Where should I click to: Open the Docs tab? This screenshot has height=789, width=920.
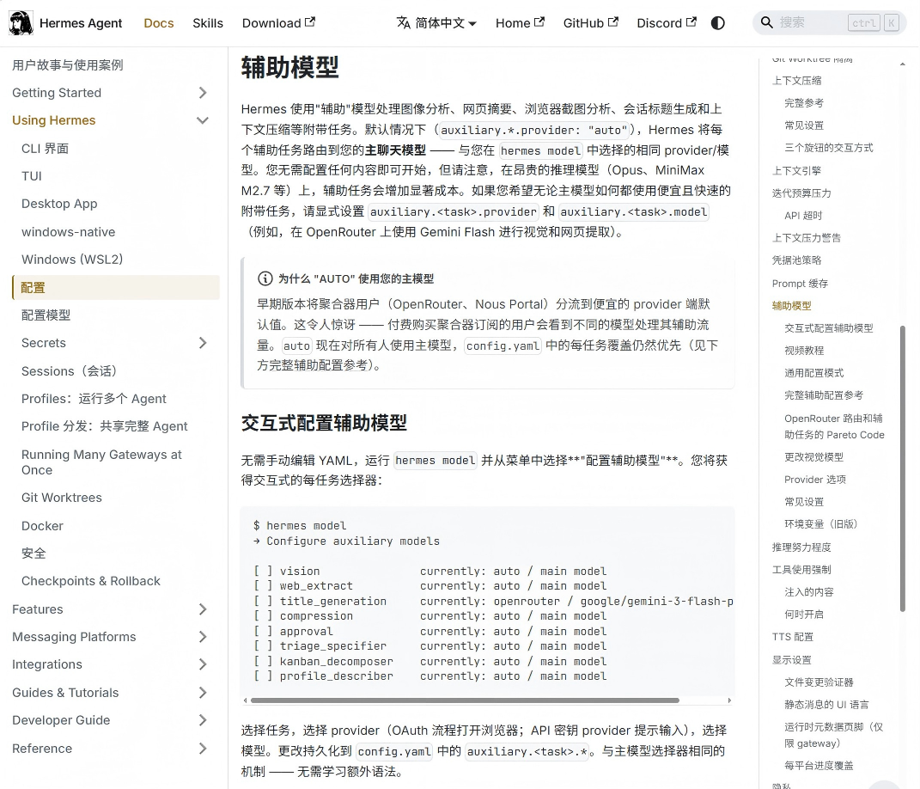[x=159, y=23]
